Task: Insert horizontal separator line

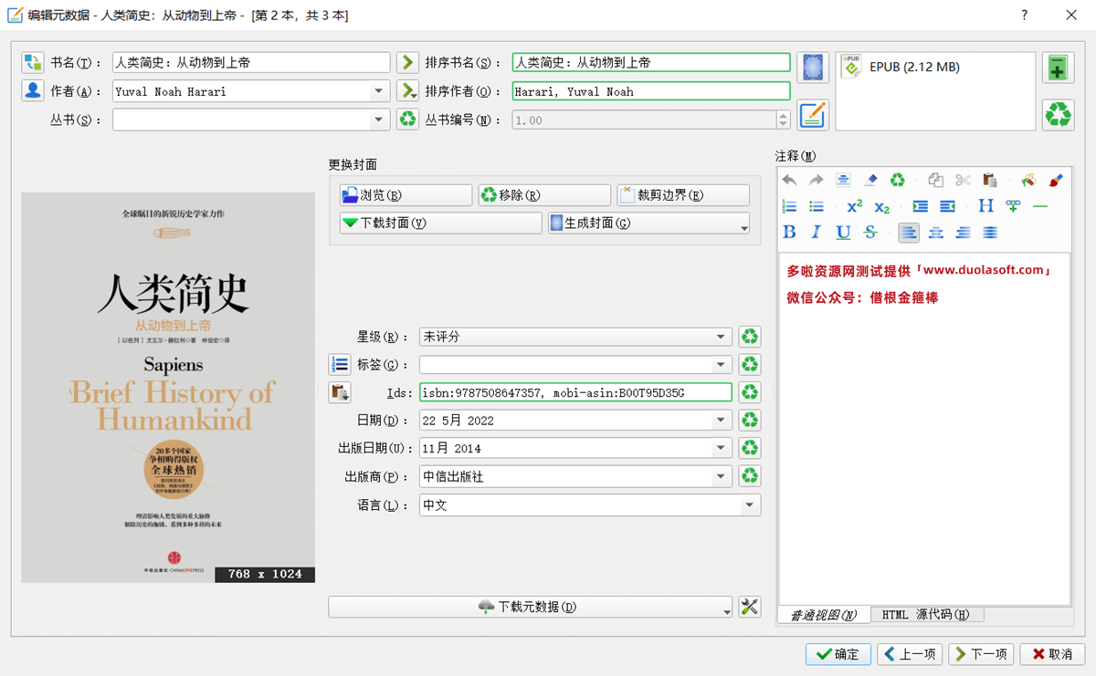Action: [x=1040, y=206]
